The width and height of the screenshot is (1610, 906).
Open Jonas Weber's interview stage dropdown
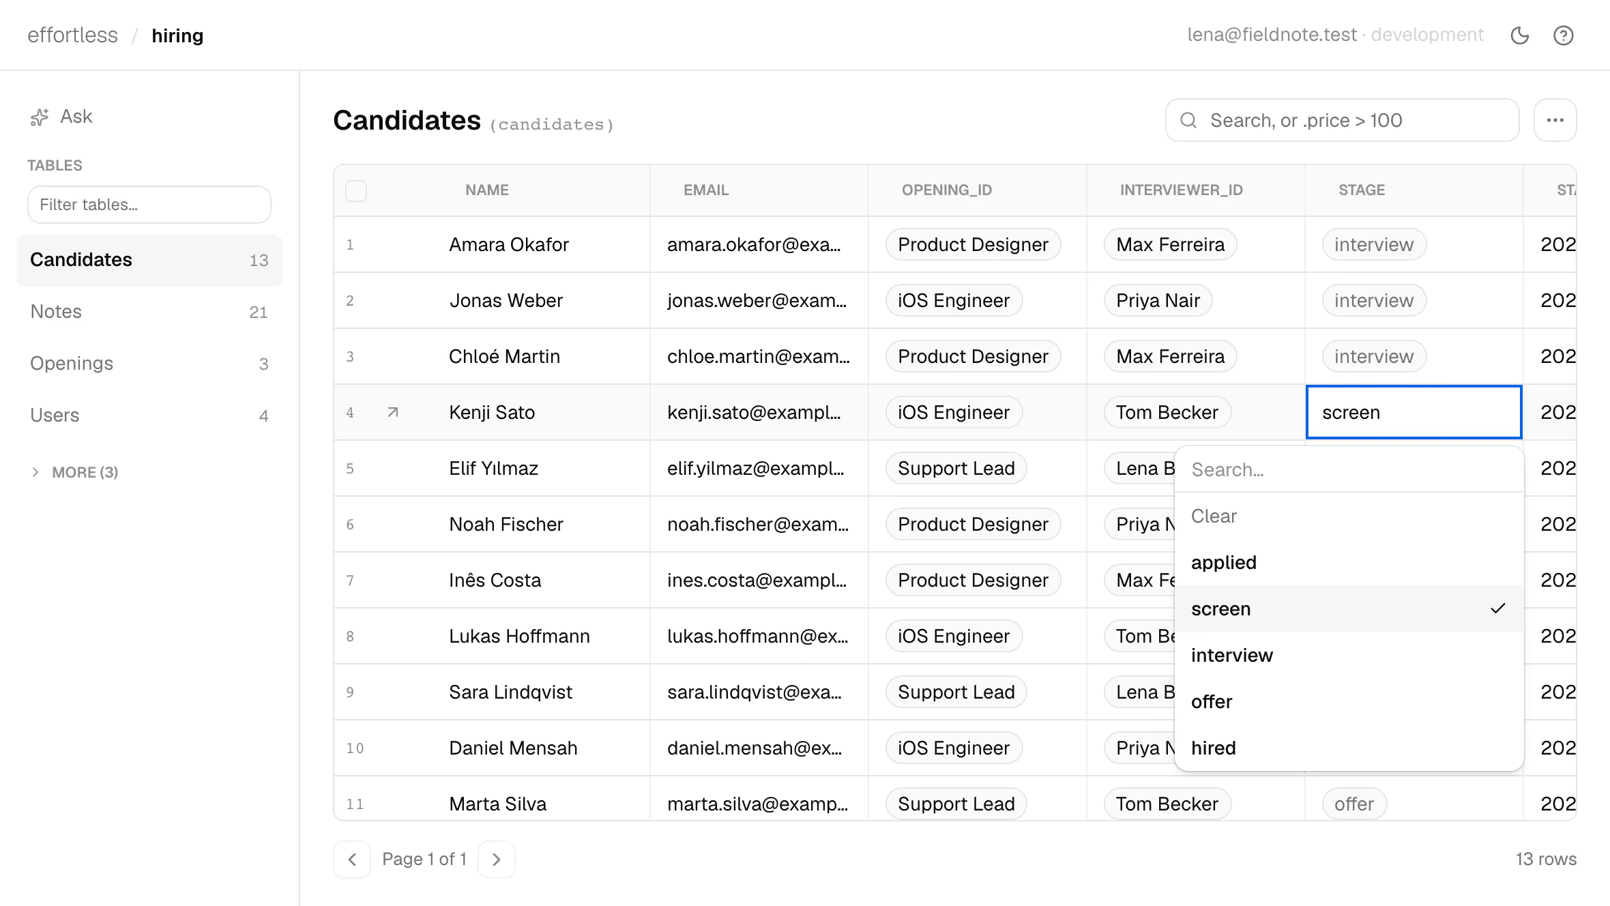click(1374, 300)
